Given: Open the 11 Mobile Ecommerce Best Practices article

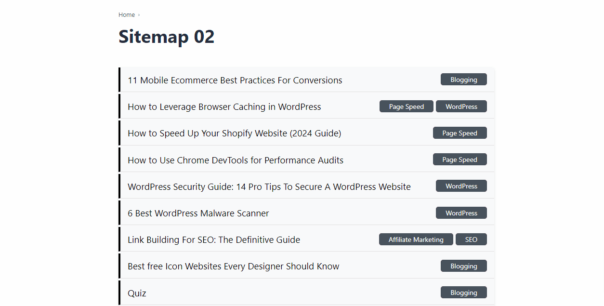Looking at the screenshot, I should point(235,80).
